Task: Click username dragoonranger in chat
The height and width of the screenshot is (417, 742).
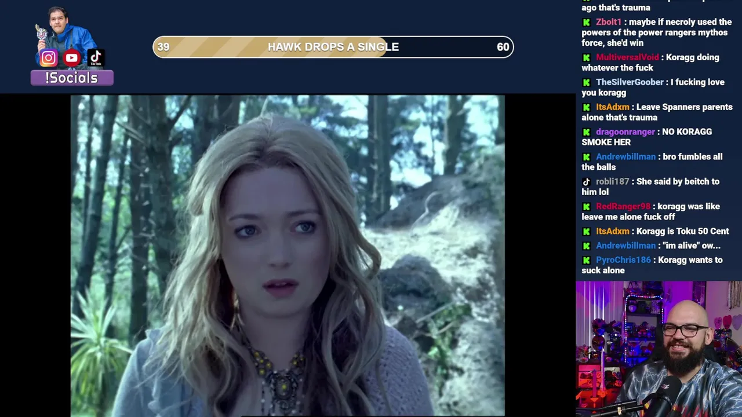Action: pyautogui.click(x=625, y=132)
